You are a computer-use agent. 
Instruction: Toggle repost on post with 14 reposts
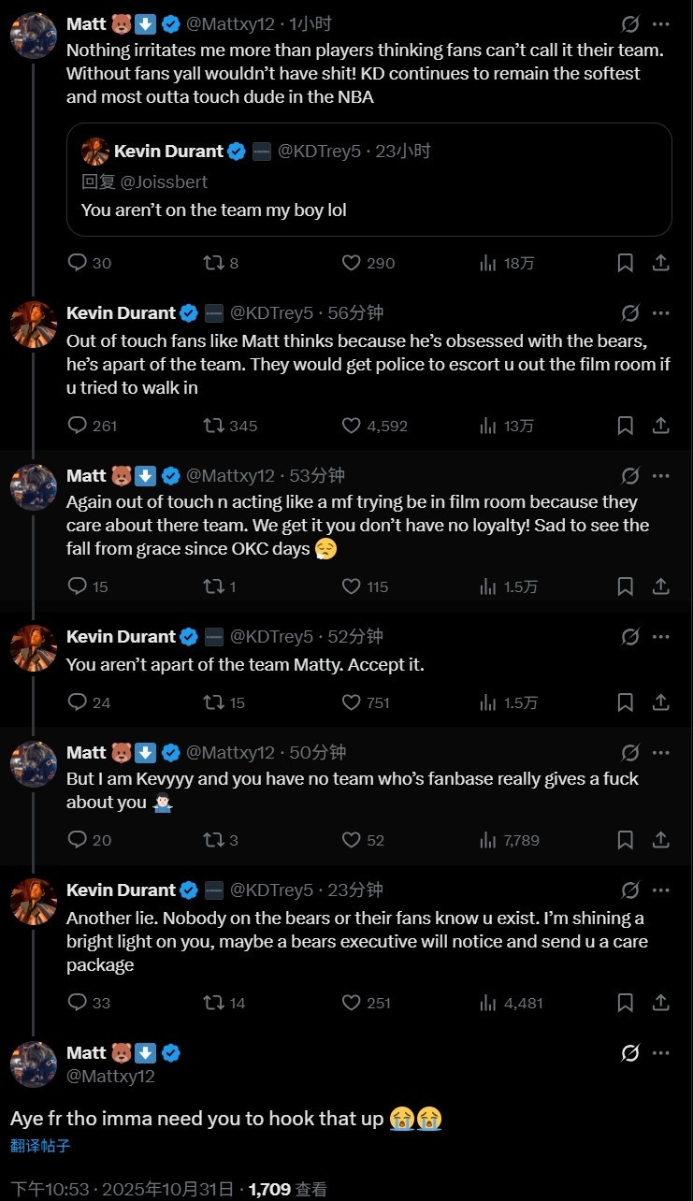click(x=213, y=1003)
